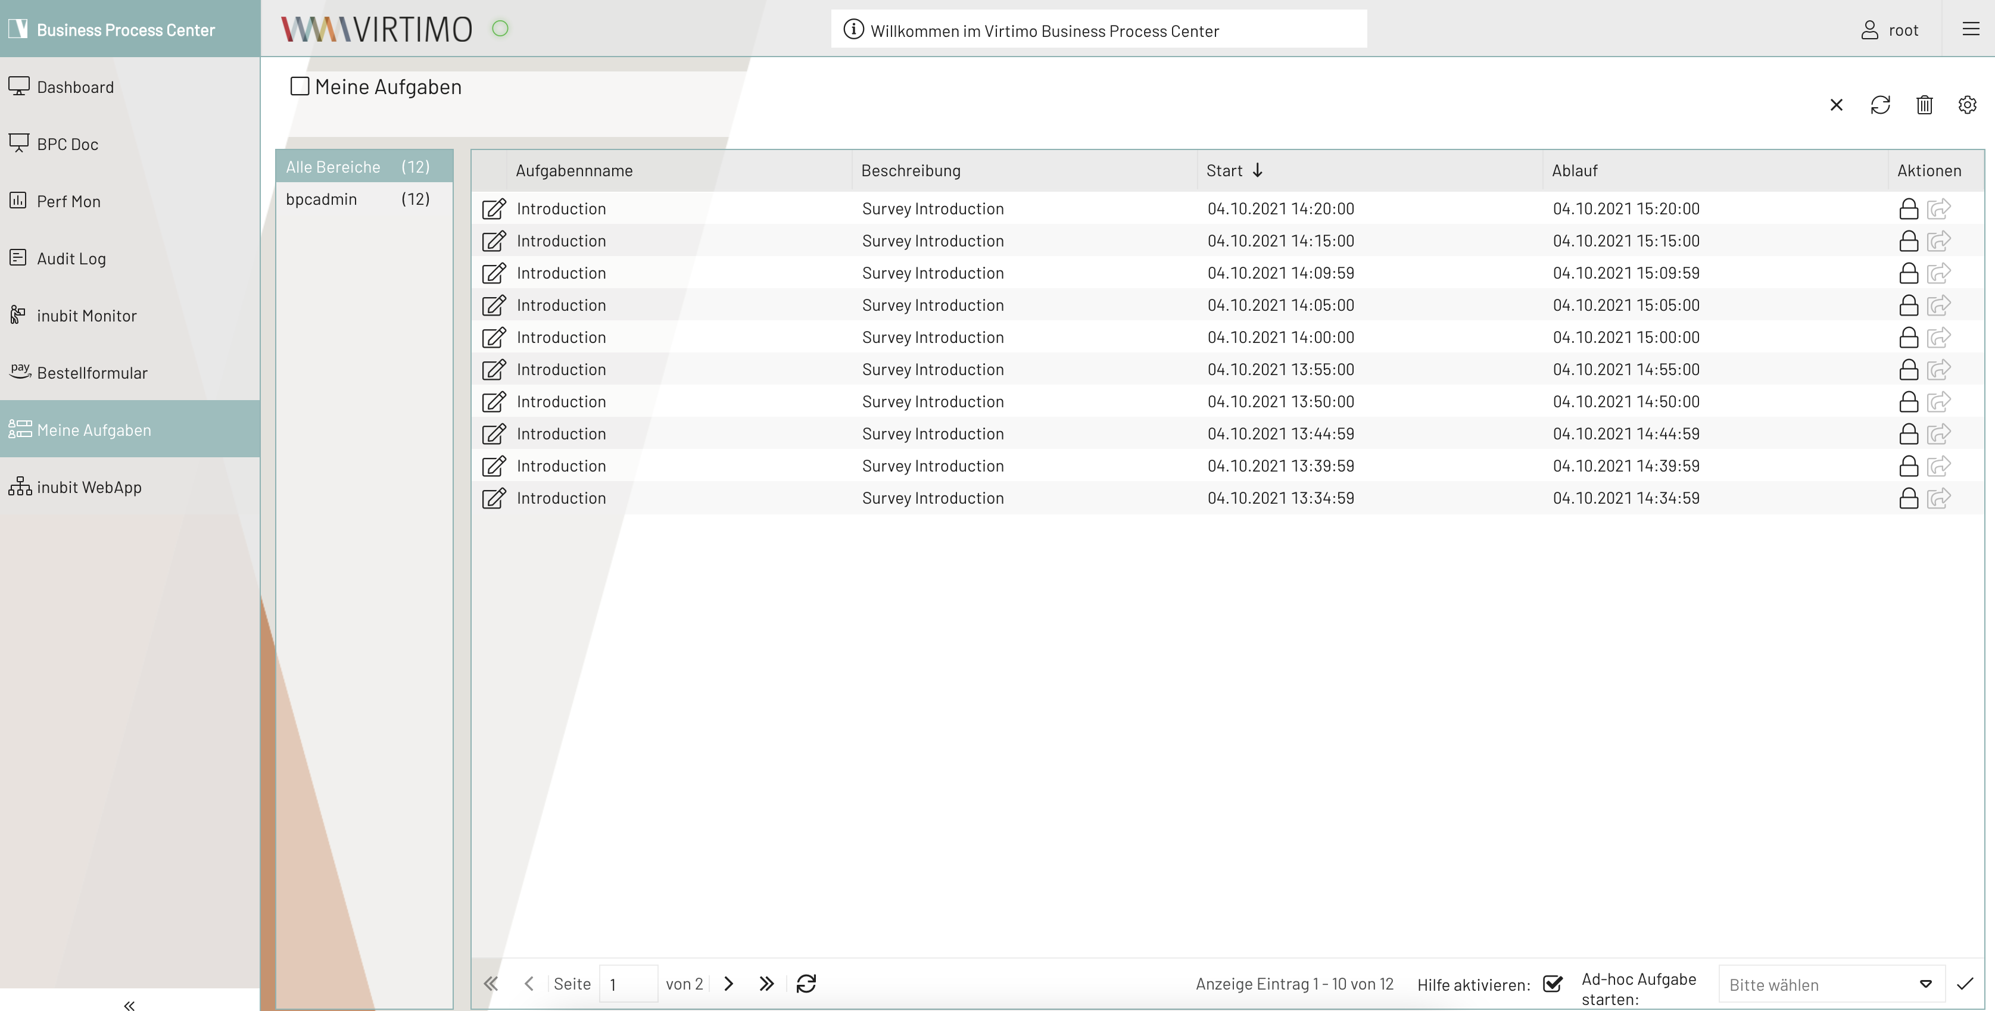The height and width of the screenshot is (1011, 1995).
Task: Click the lock icon for the 14:15:00 task
Action: [1908, 242]
